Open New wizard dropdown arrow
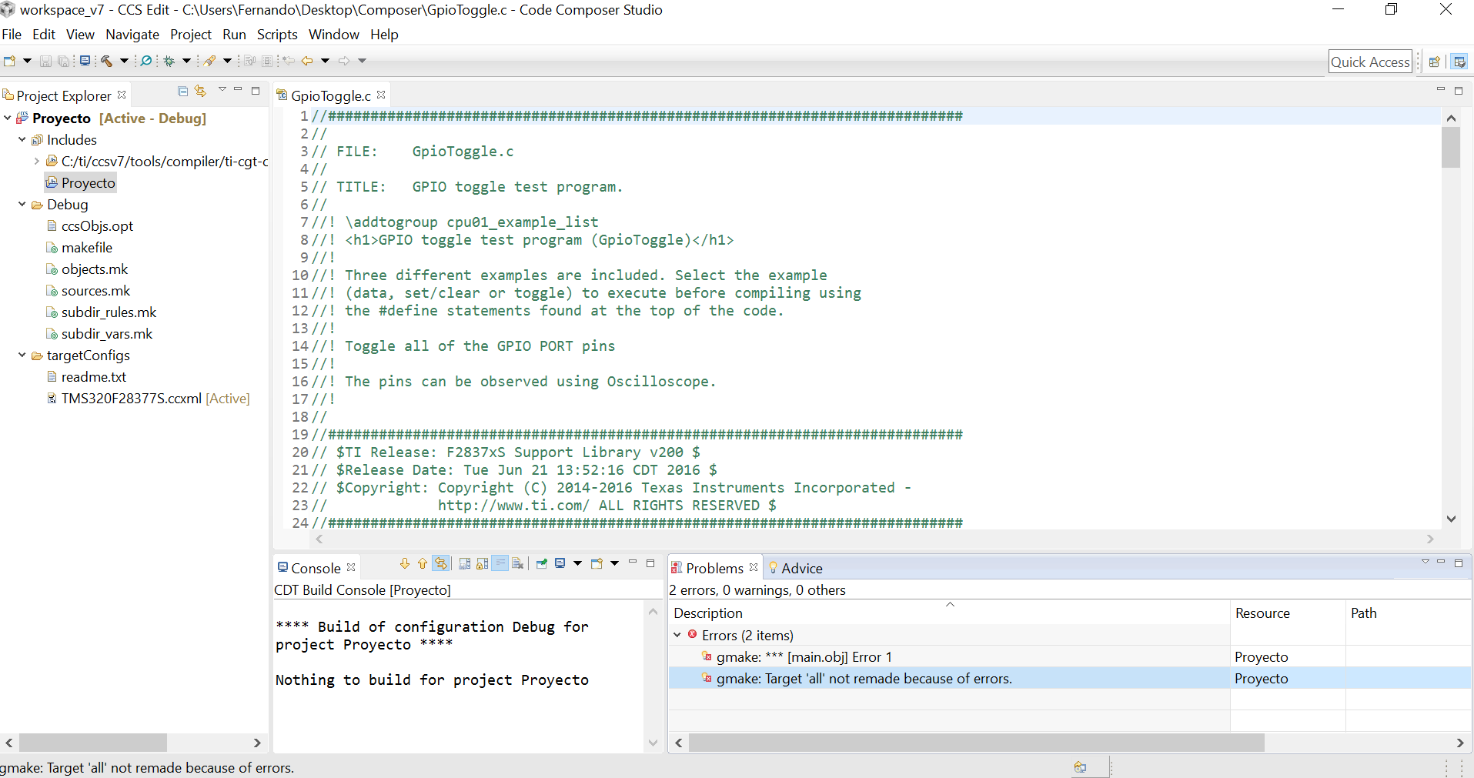Image resolution: width=1474 pixels, height=778 pixels. coord(27,61)
